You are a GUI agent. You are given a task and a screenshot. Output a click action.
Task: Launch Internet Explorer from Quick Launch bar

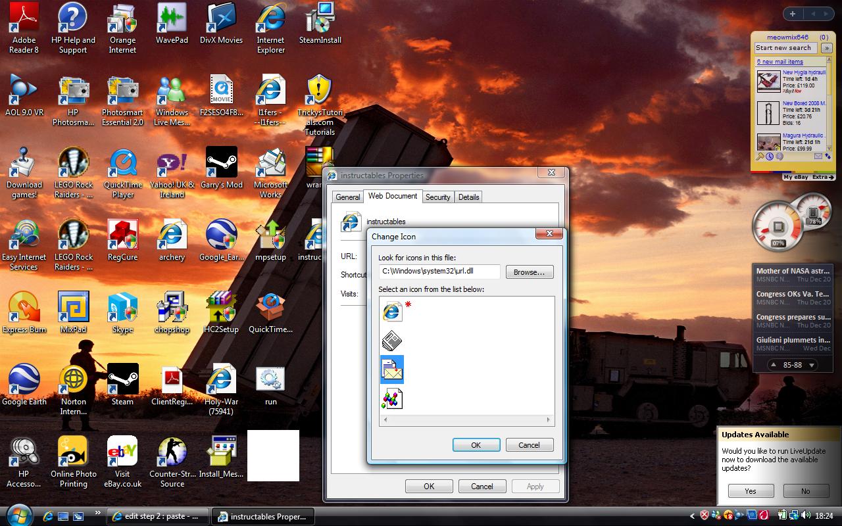pos(47,516)
